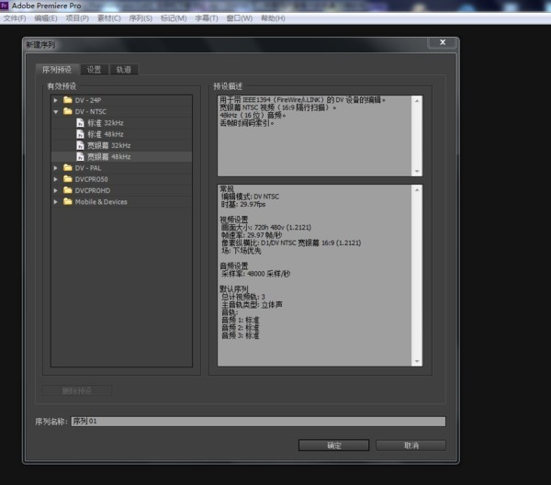The width and height of the screenshot is (551, 485).
Task: Click the DV - PAL folder icon
Action: tap(67, 168)
